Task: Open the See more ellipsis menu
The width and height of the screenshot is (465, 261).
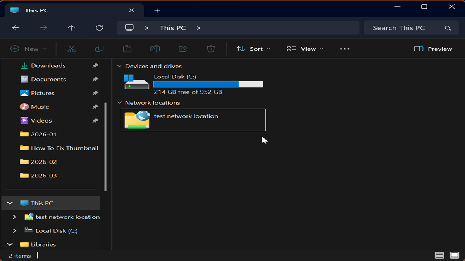Action: pos(344,49)
